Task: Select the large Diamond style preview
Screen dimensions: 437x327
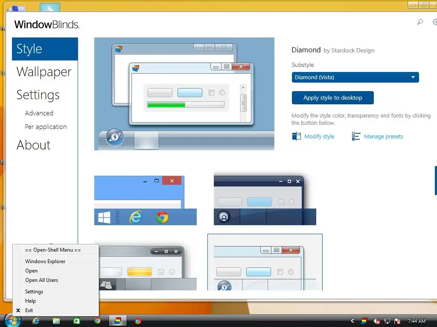Action: coord(184,94)
